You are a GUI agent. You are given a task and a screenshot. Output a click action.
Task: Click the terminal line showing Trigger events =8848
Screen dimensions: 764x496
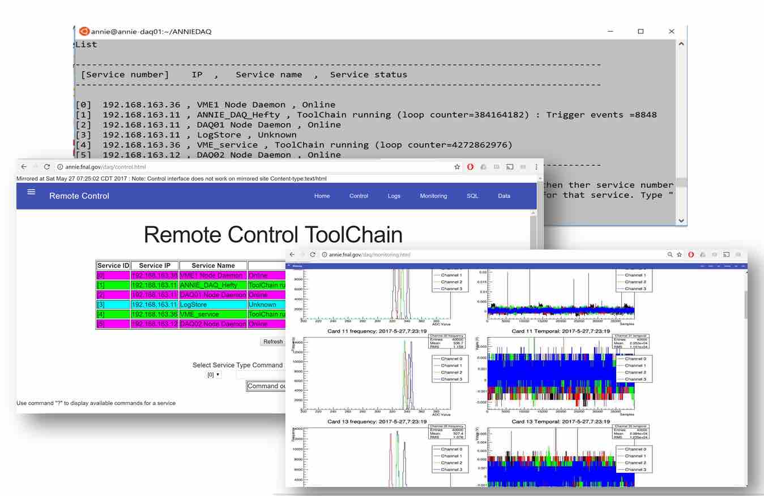pos(366,115)
